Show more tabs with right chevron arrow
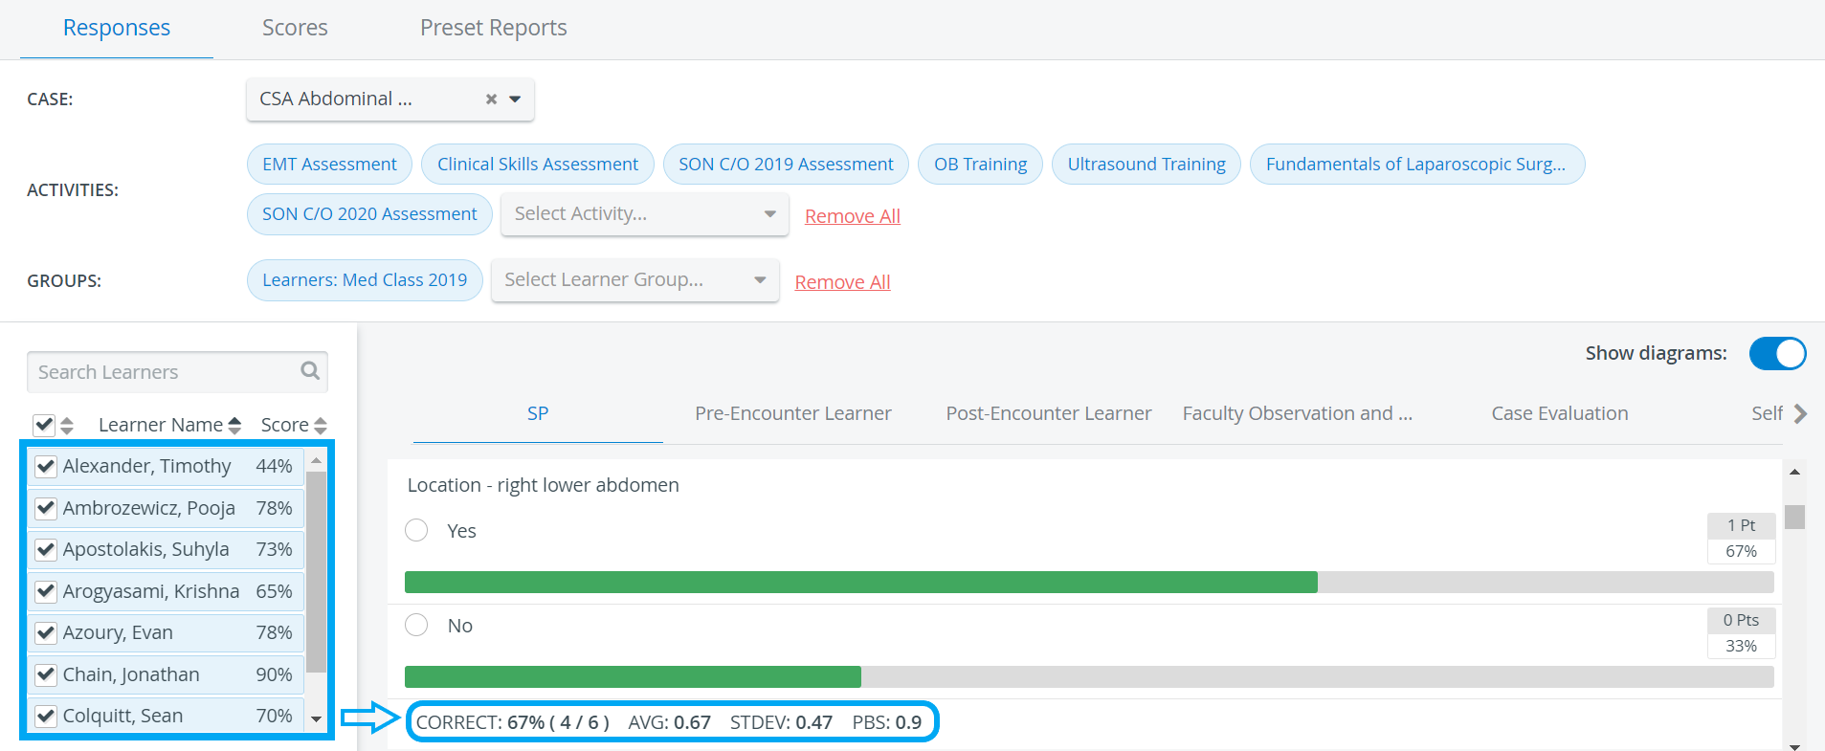Screen dimensions: 1825x751 [x=1800, y=413]
